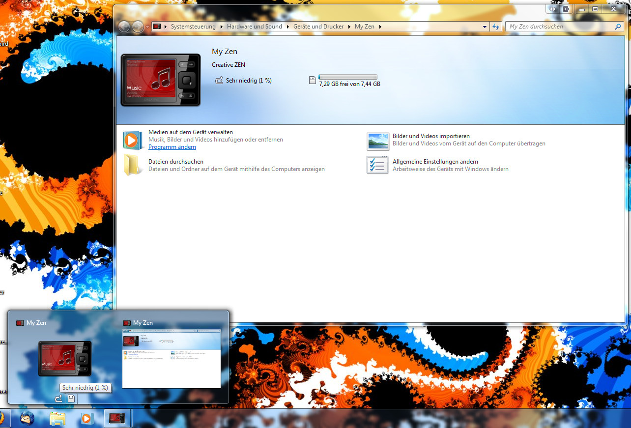
Task: Expand the arrow after Geräte und Drucker
Action: tap(349, 27)
